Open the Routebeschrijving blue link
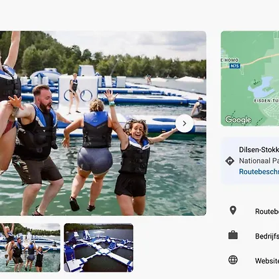This screenshot has width=279, height=279. 259,171
